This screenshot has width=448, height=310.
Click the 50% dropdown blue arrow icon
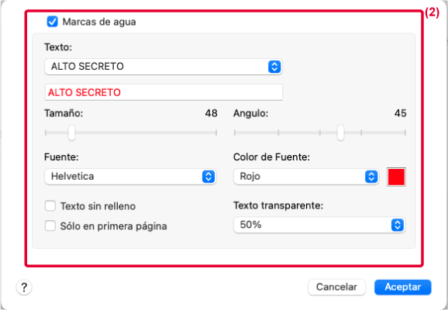398,225
